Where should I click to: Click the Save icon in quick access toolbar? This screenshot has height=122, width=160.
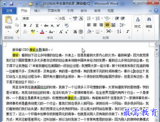point(11,4)
